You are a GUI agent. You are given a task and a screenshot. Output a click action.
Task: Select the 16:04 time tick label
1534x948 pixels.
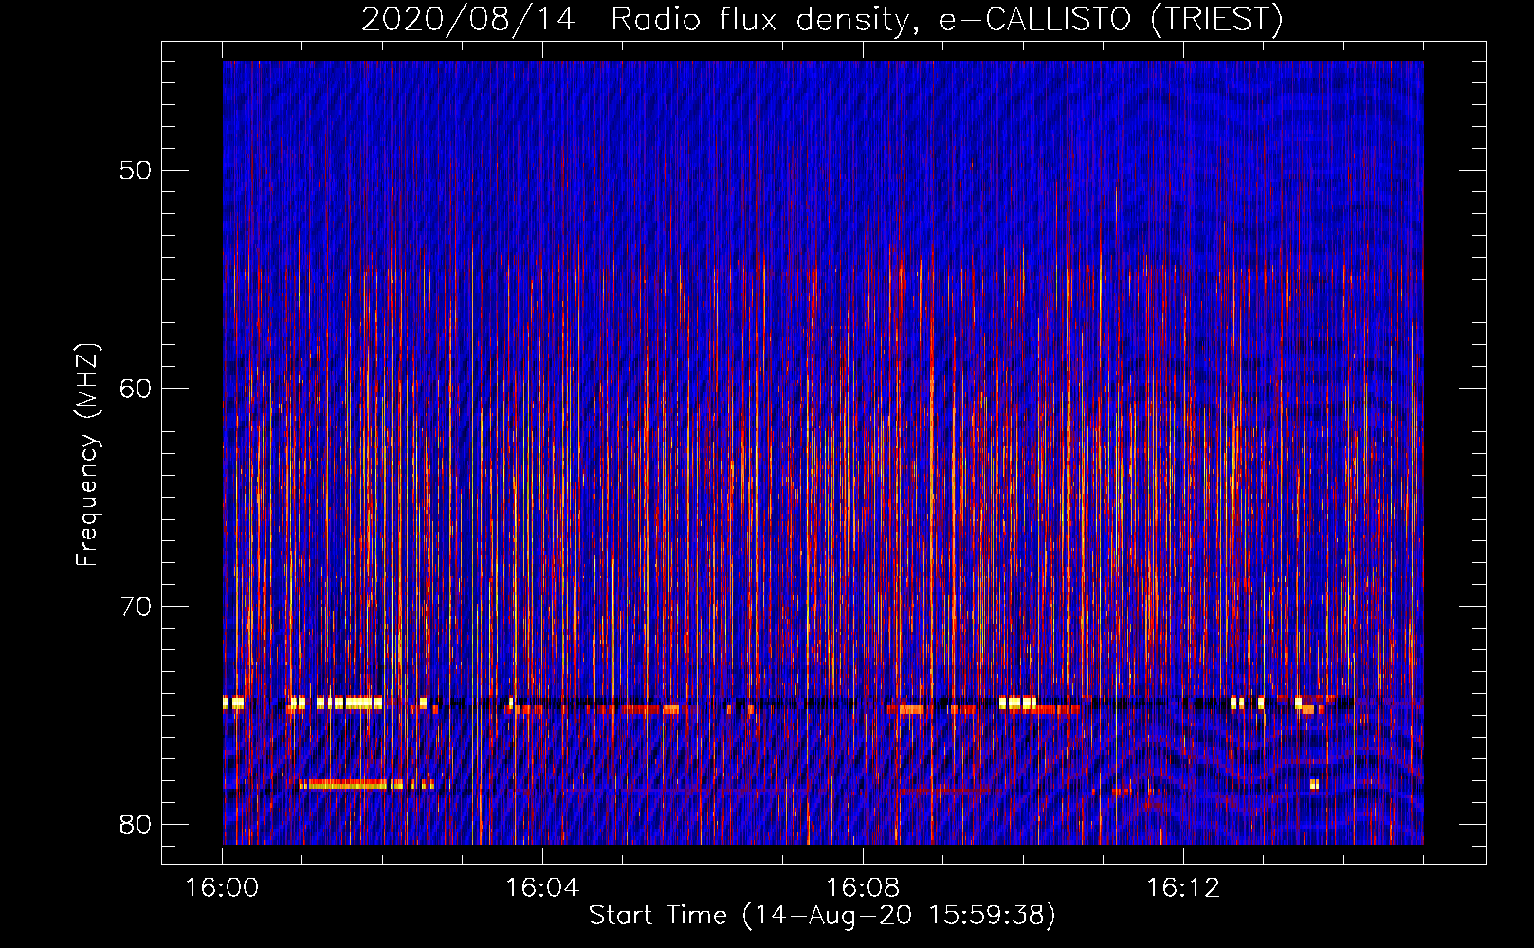click(x=542, y=888)
